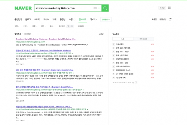Click the news topic ranked number 10

coord(121,78)
